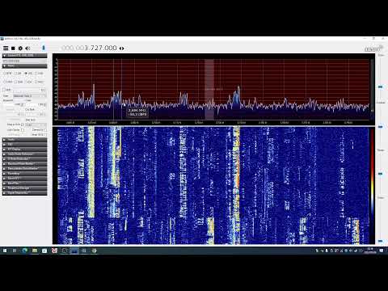Toggle the Correct IQ checkbox
Image resolution: width=388 pixels, height=291 pixels.
click(45, 129)
